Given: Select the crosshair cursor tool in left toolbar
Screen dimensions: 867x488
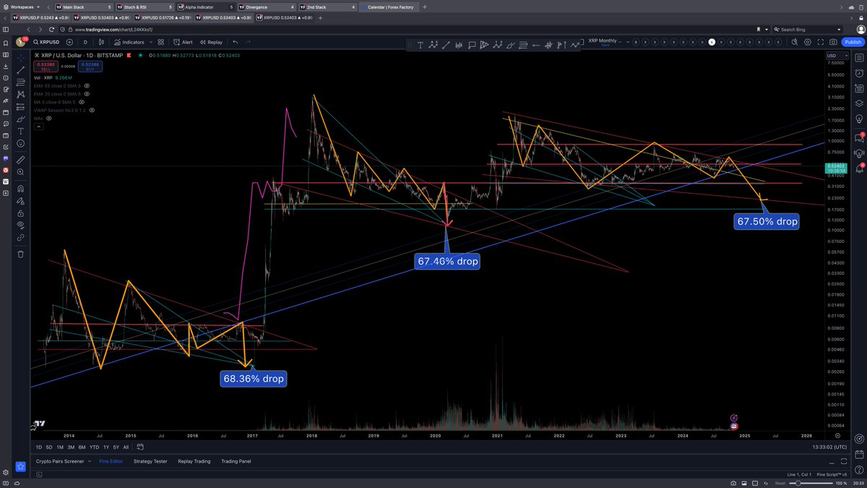Looking at the screenshot, I should click(x=20, y=58).
